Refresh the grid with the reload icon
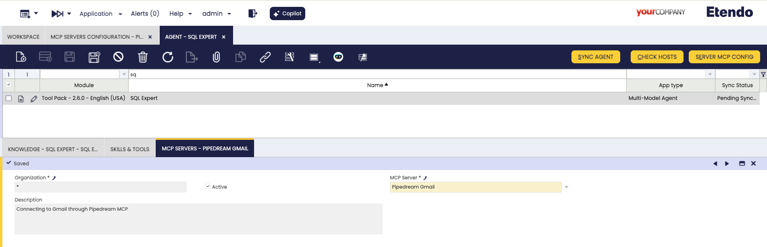This screenshot has height=247, width=767. (x=168, y=57)
